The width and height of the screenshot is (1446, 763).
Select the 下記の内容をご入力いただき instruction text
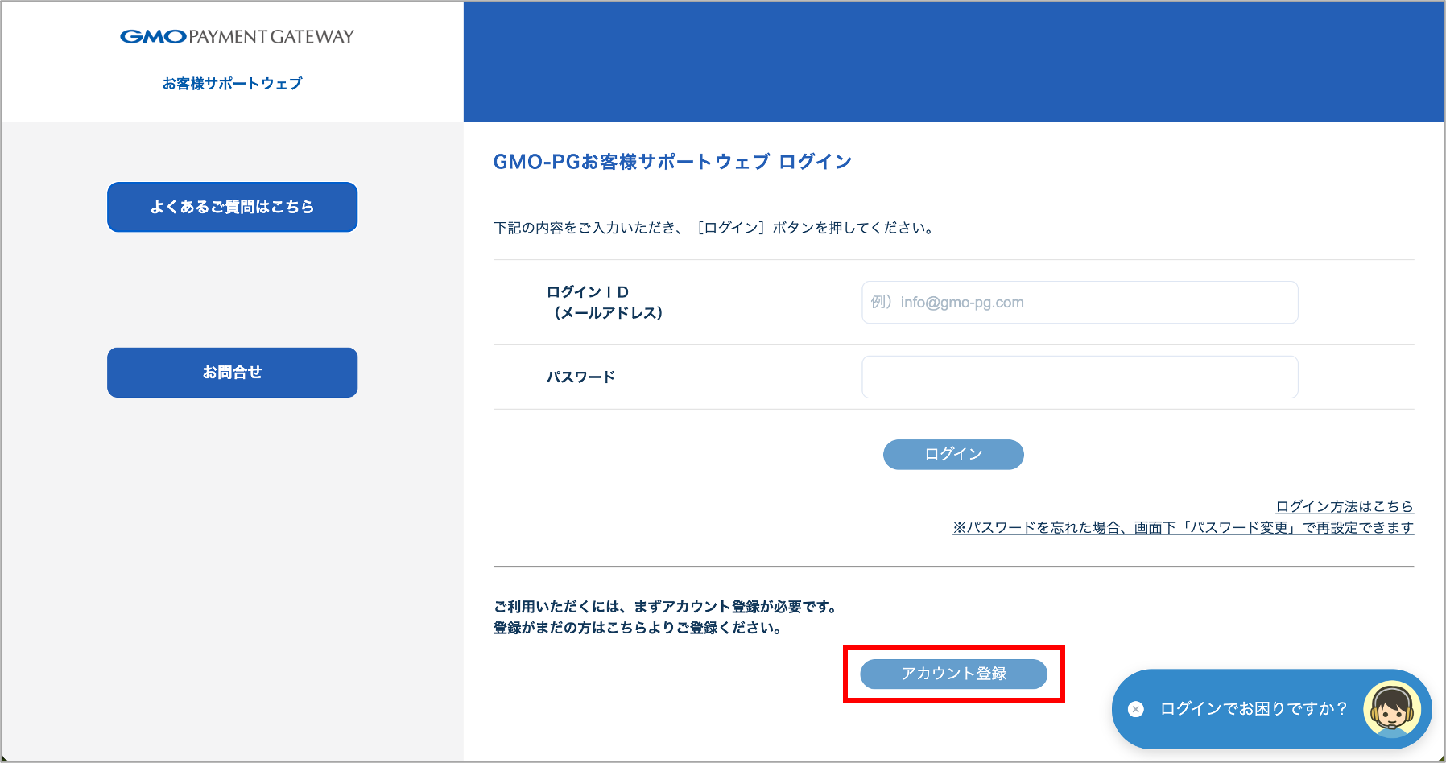click(x=715, y=228)
